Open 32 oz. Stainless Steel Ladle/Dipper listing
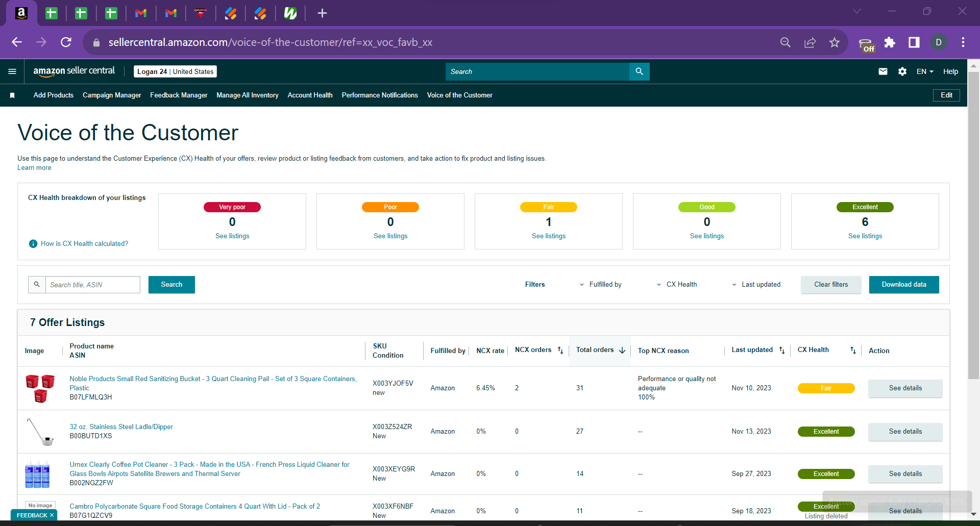 121,427
